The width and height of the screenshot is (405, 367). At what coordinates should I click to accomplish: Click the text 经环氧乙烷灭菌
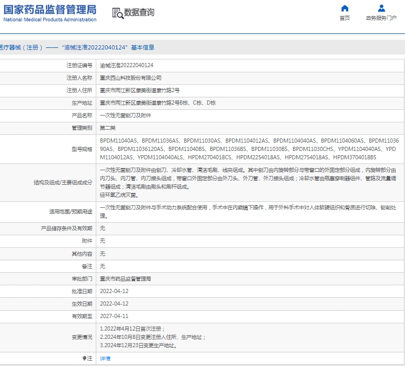click(119, 195)
